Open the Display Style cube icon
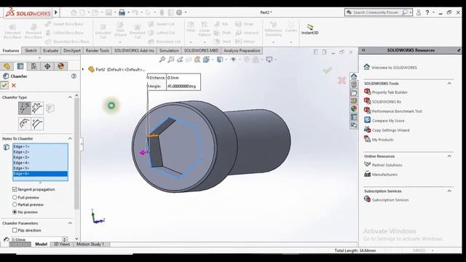This screenshot has height=262, width=466. 220,60
